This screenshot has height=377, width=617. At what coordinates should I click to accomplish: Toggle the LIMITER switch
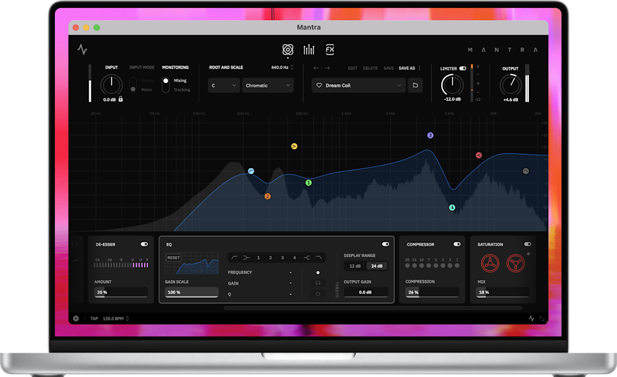point(463,69)
